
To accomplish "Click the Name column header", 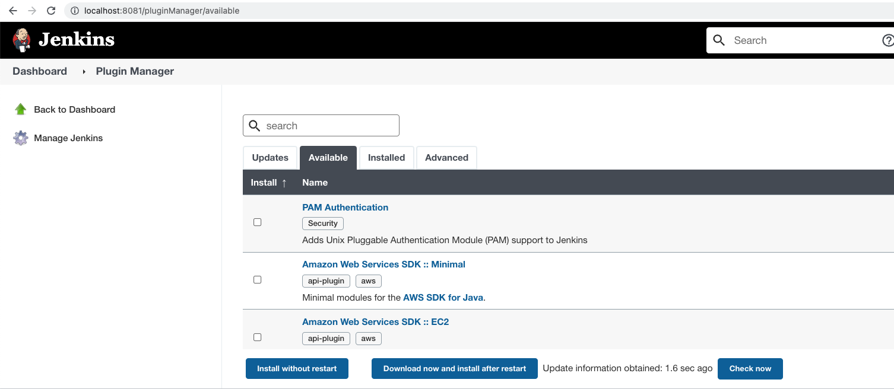I will (315, 183).
